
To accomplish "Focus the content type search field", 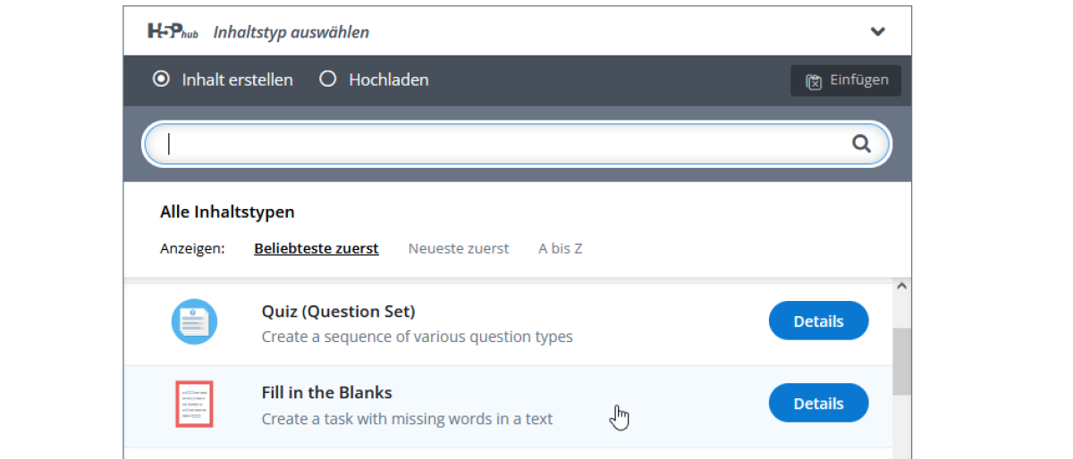I will [501, 144].
